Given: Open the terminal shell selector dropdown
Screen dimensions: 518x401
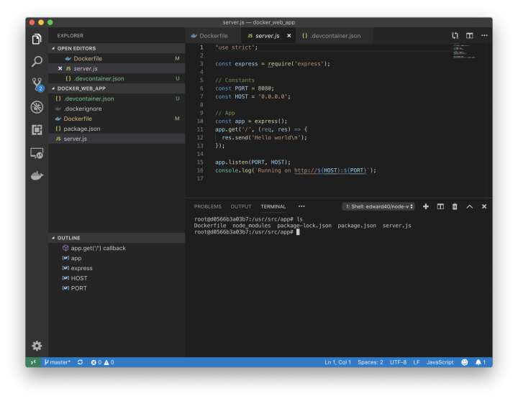Looking at the screenshot, I should 378,206.
